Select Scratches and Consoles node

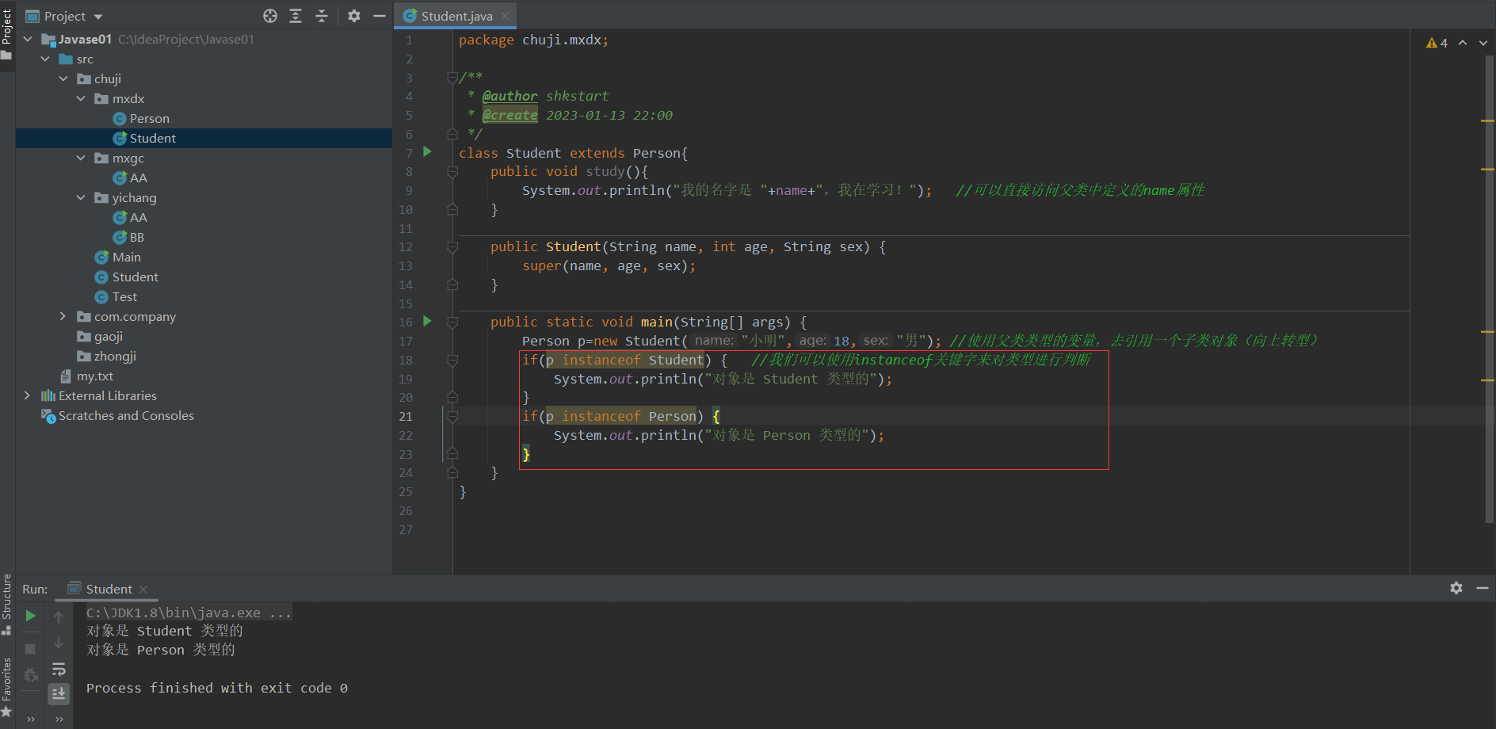click(118, 415)
